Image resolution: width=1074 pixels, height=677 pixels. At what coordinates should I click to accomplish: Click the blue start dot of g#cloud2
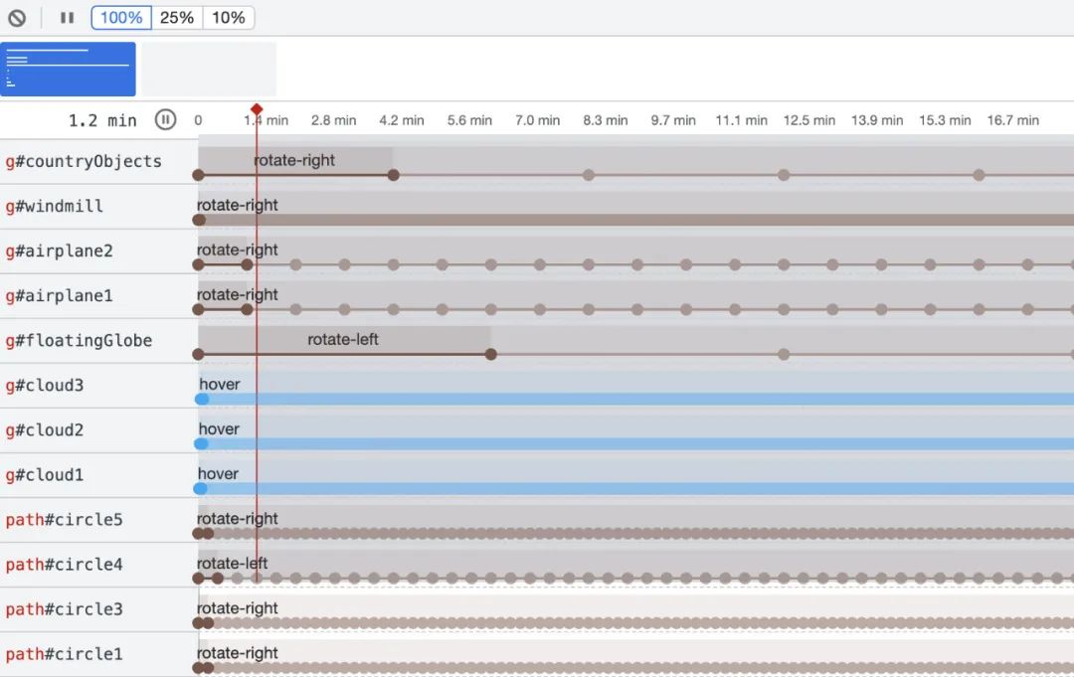click(x=201, y=444)
